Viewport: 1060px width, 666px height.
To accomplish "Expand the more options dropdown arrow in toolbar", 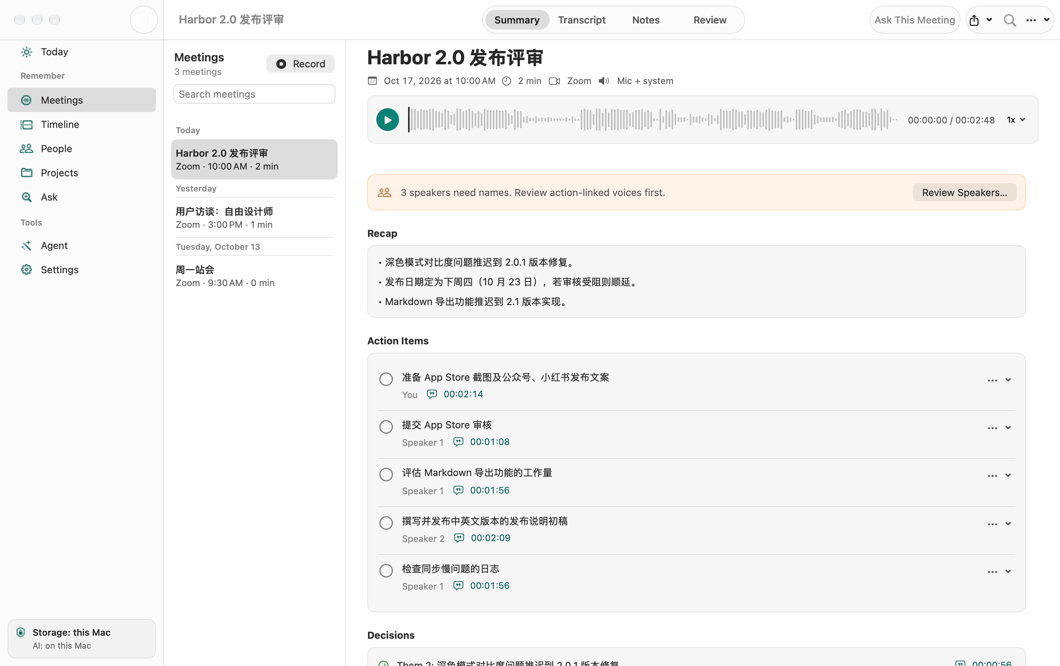I will pyautogui.click(x=1046, y=20).
